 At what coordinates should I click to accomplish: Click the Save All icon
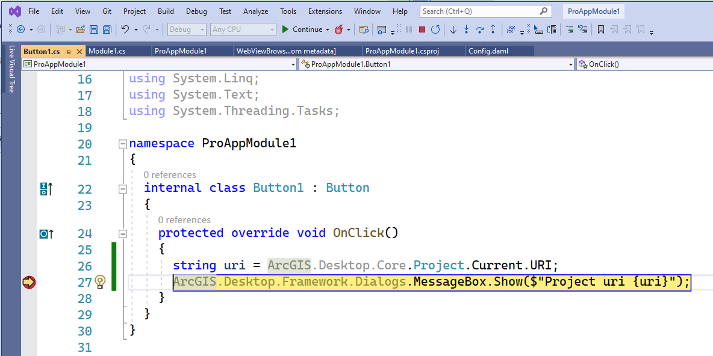(x=108, y=28)
